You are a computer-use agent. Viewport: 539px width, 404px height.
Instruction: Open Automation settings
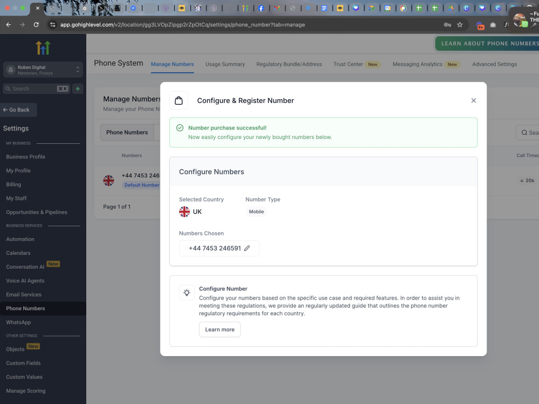pos(20,239)
